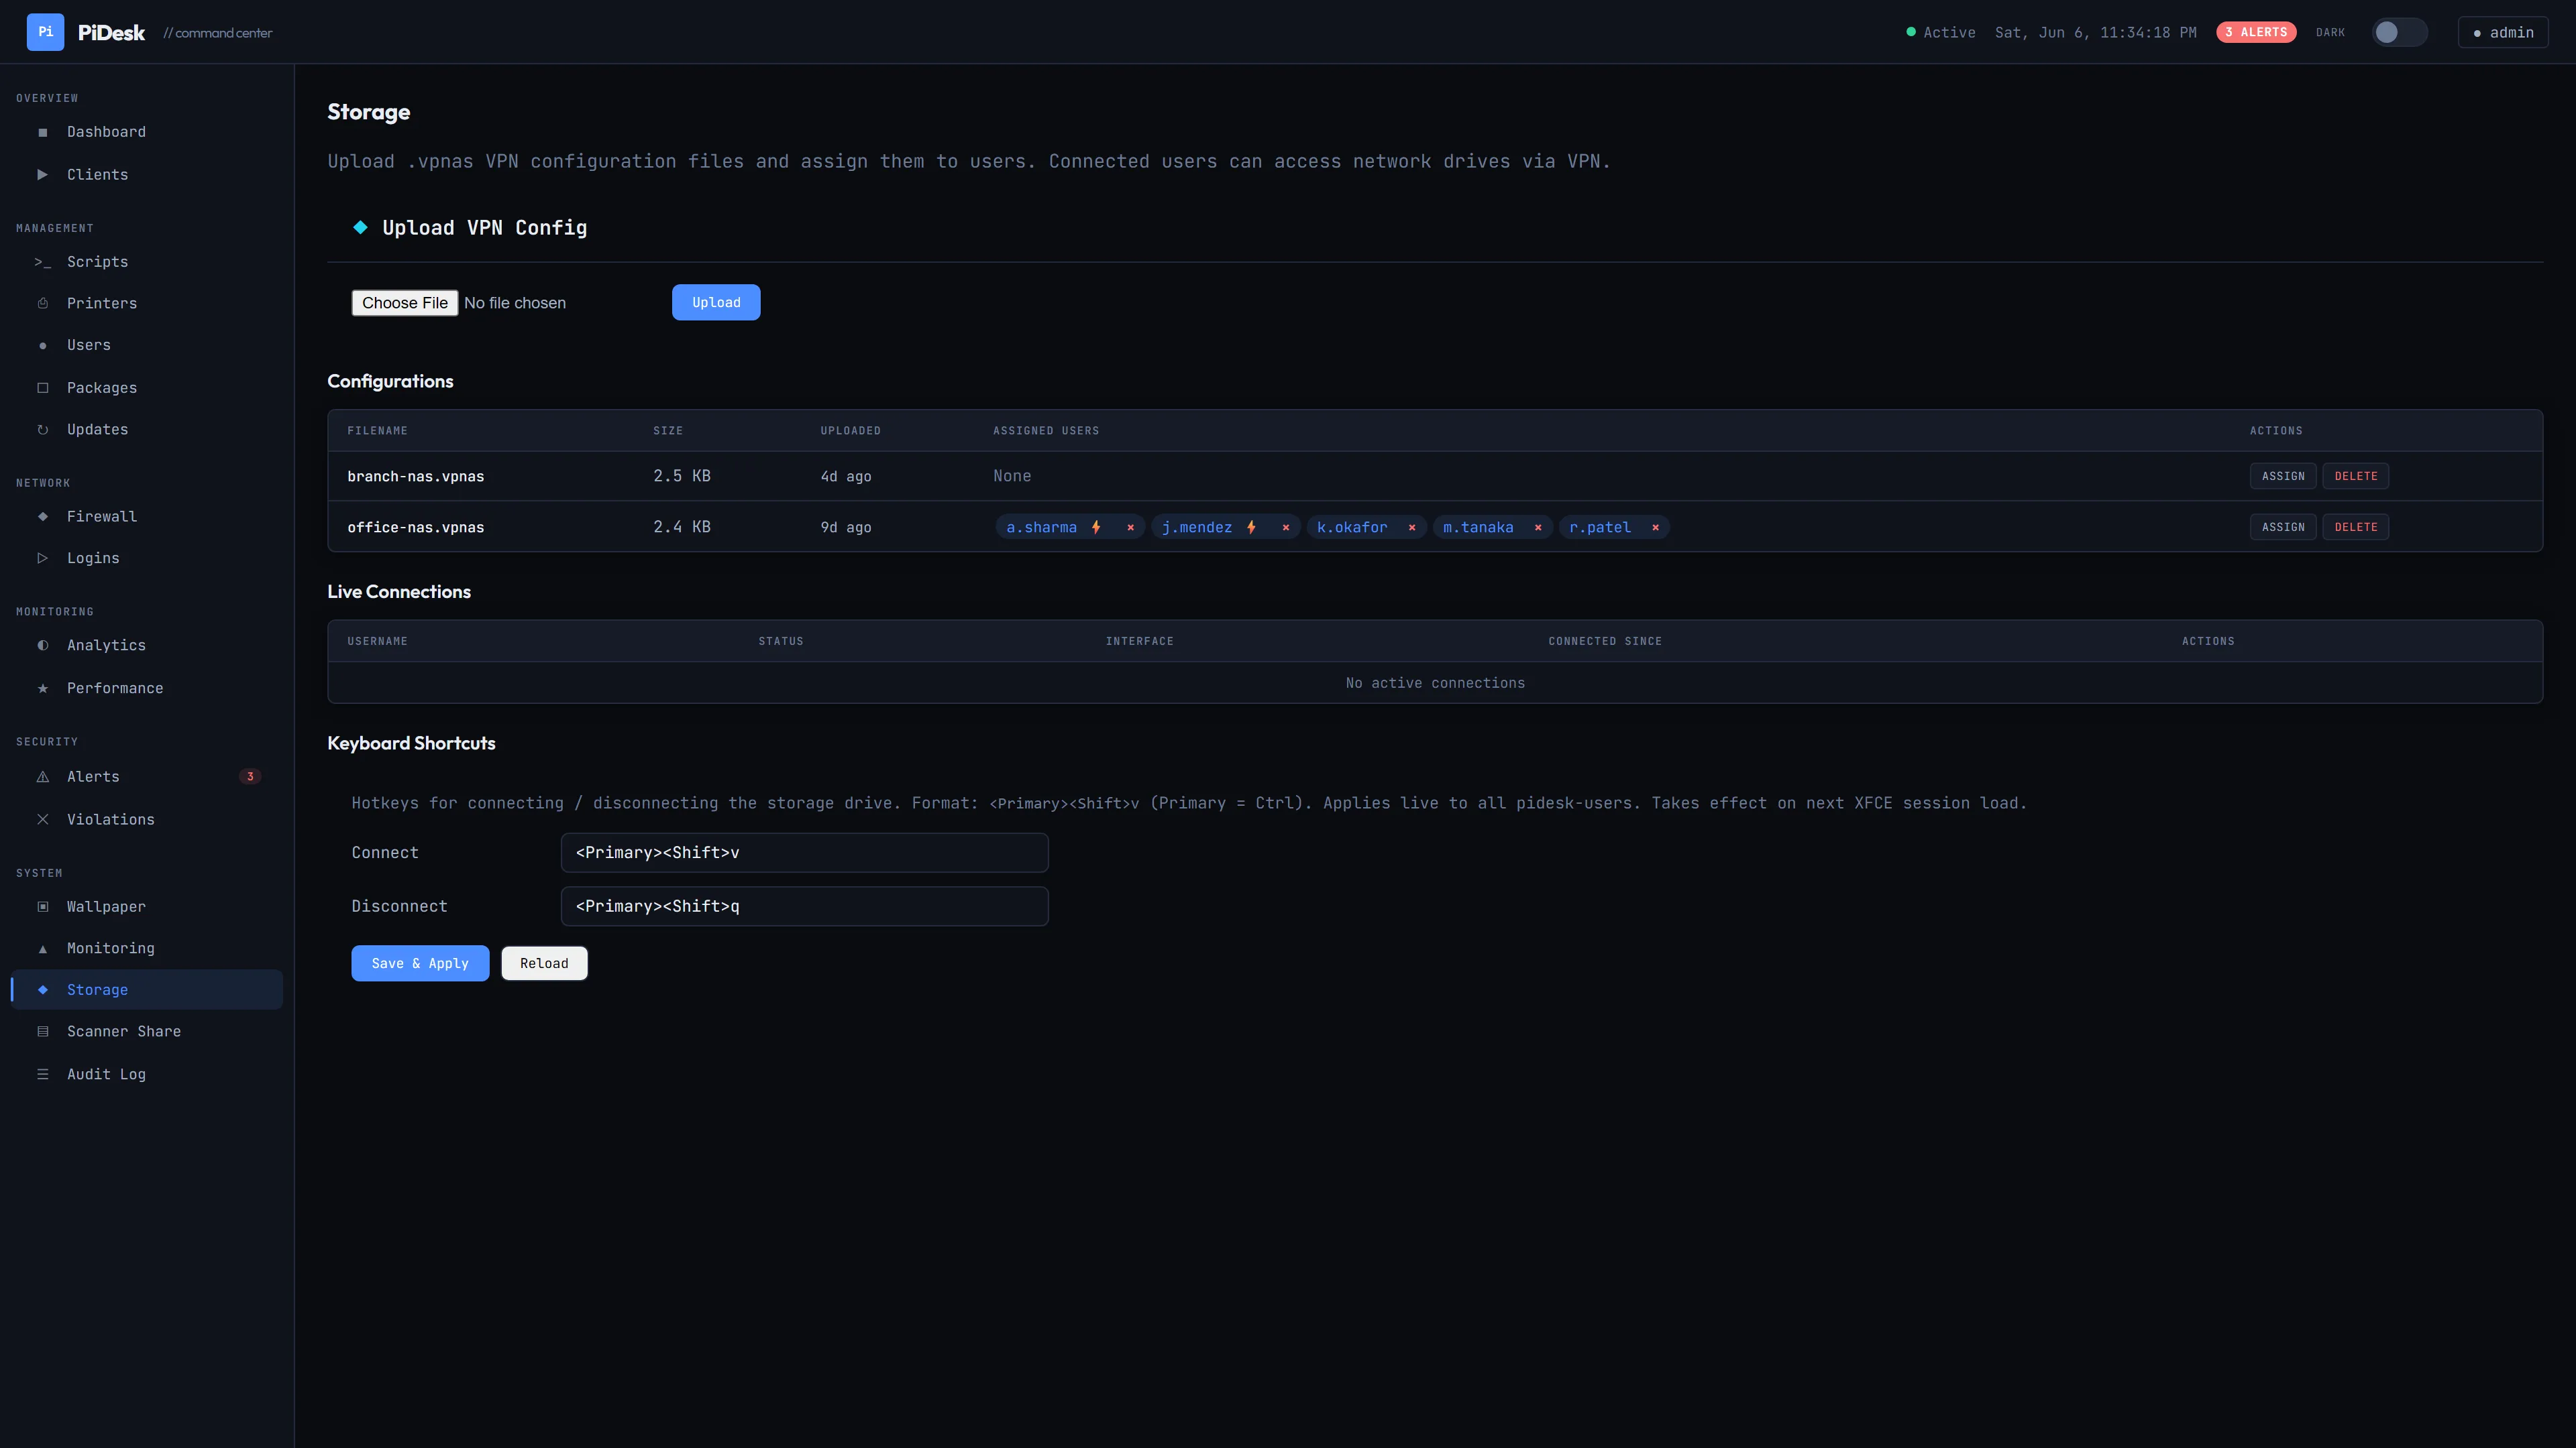The width and height of the screenshot is (2576, 1448).
Task: Click 'No active connections' text
Action: click(x=1435, y=684)
